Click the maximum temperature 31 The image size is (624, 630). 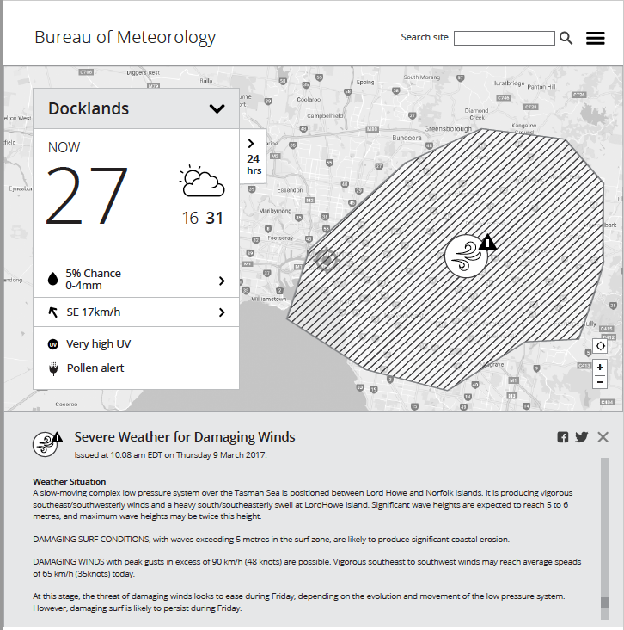click(214, 218)
